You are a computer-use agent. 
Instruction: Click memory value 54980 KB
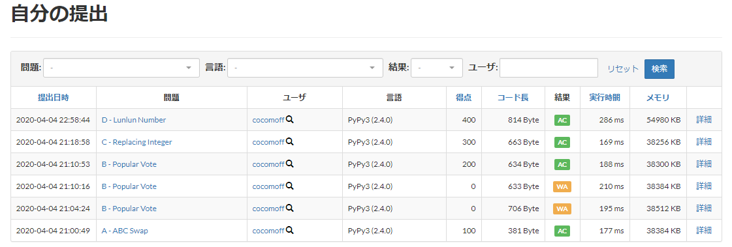[663, 120]
